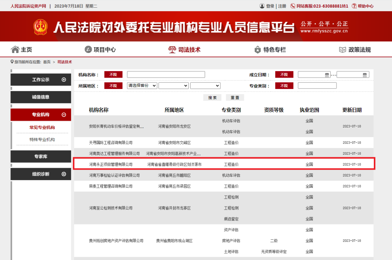Click 二级 qualification cell for 房地产评估
The width and height of the screenshot is (392, 260).
click(x=274, y=241)
